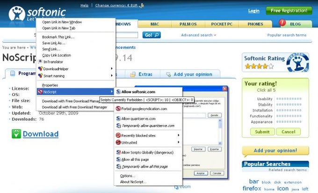Click the Recently blocked sites icon

(118, 135)
